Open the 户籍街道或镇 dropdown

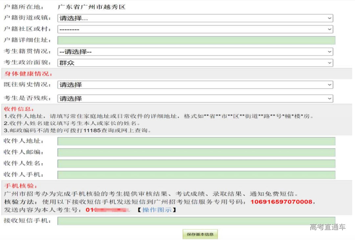tap(195, 18)
